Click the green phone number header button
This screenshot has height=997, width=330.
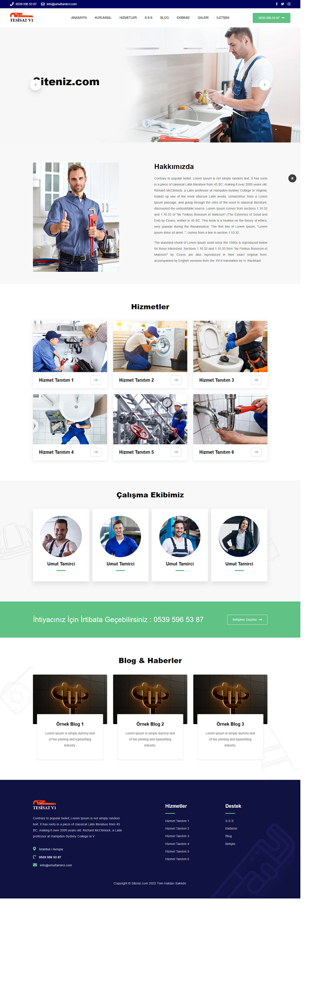click(x=271, y=18)
